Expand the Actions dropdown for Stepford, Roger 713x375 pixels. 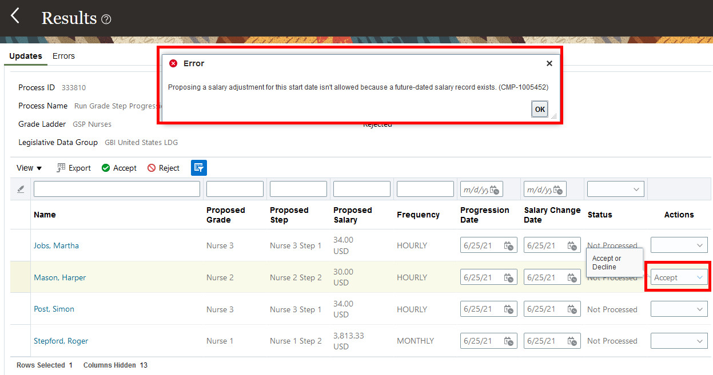(679, 341)
